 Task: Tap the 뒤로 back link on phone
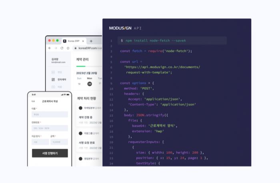[33, 101]
